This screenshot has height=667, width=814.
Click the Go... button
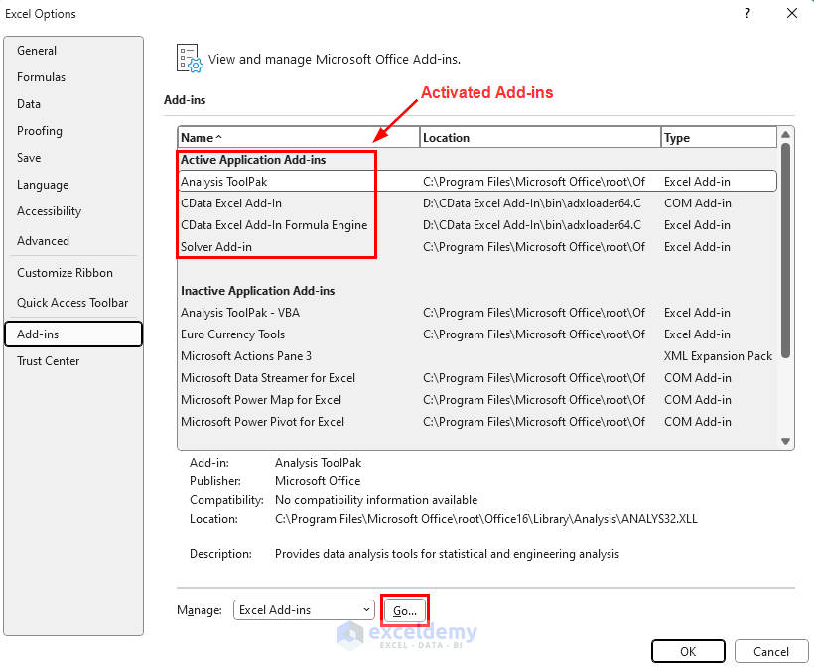pos(404,610)
